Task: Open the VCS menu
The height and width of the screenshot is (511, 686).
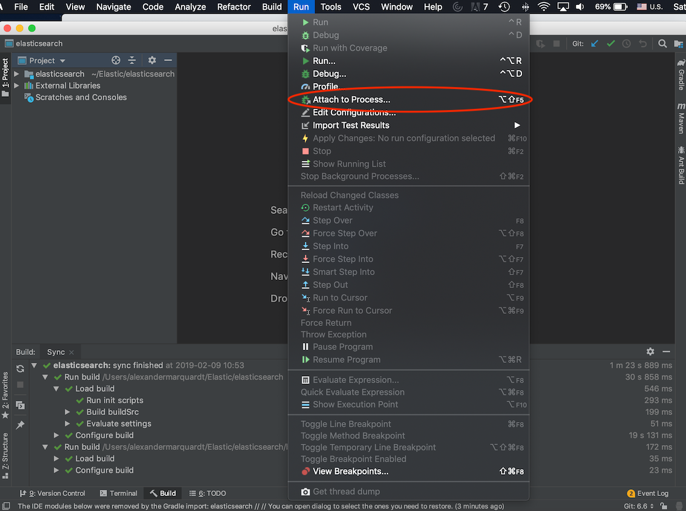Action: tap(361, 7)
